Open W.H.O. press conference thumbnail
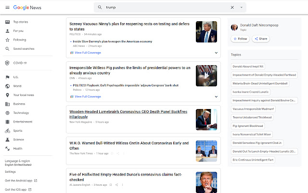 pyautogui.click(x=206, y=151)
